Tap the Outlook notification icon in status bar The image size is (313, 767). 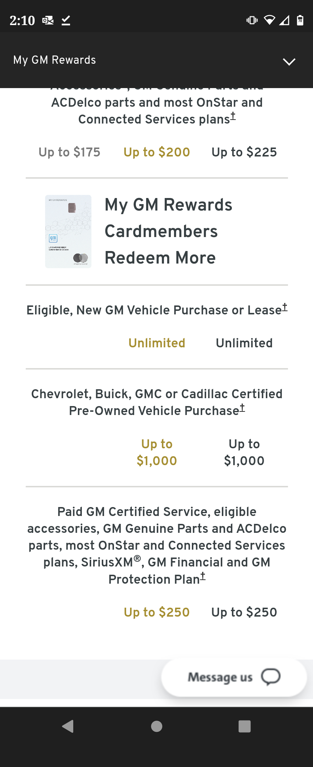point(48,20)
